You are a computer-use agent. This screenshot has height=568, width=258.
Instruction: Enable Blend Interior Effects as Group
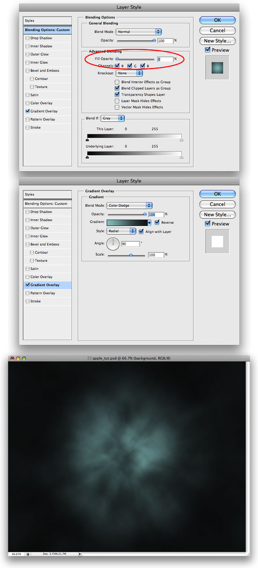117,82
